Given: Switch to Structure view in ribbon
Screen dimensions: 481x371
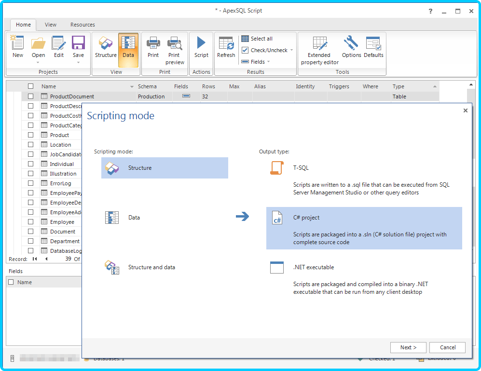Looking at the screenshot, I should (x=106, y=47).
